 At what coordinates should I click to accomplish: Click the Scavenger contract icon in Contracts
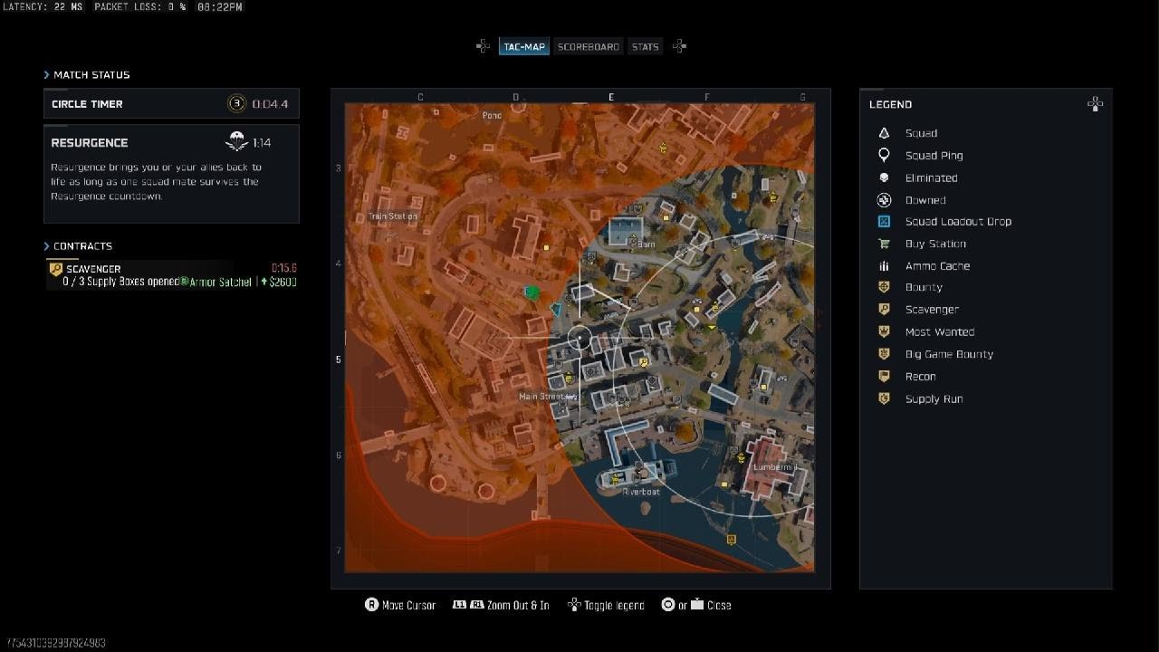(55, 270)
